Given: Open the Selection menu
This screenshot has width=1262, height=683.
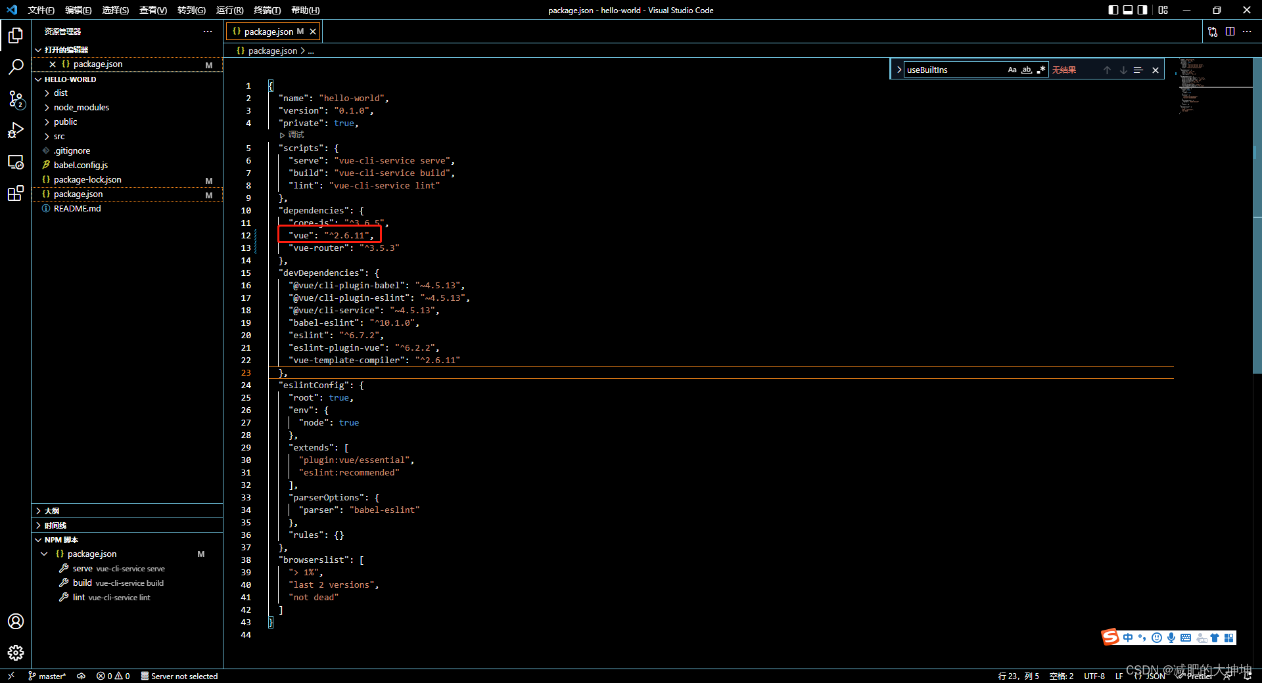Looking at the screenshot, I should [116, 10].
